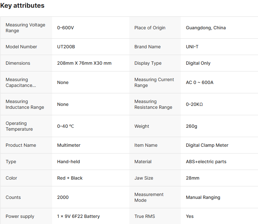The width and height of the screenshot is (258, 224).
Task: Click the 0-20KΩ resistance range value
Action: click(x=194, y=104)
